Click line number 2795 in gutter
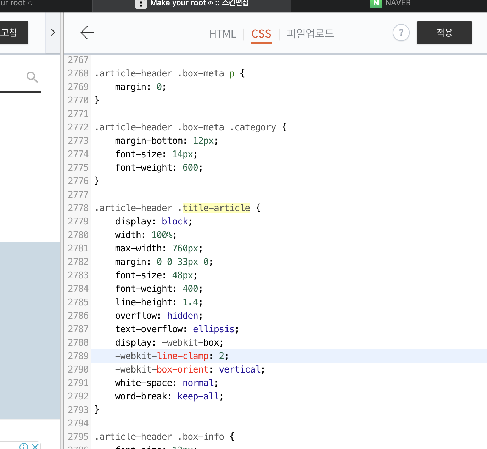 [78, 437]
